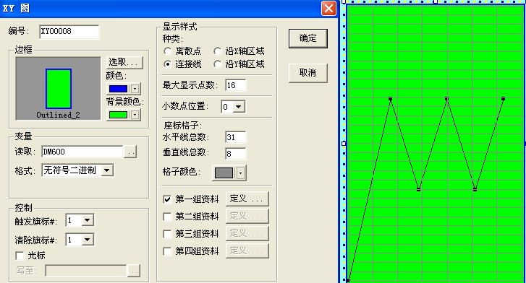Click 选取... to choose a border

[124, 62]
